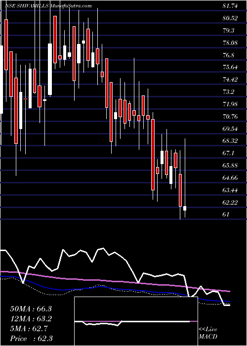Click the Price : 62.3 readout

[31, 339]
